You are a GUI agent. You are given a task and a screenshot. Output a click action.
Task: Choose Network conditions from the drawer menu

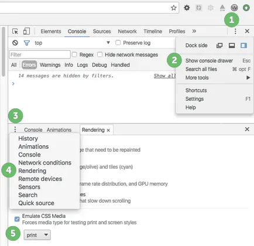click(45, 163)
